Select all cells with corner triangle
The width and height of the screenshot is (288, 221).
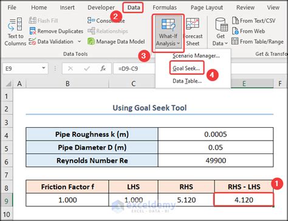click(8, 83)
